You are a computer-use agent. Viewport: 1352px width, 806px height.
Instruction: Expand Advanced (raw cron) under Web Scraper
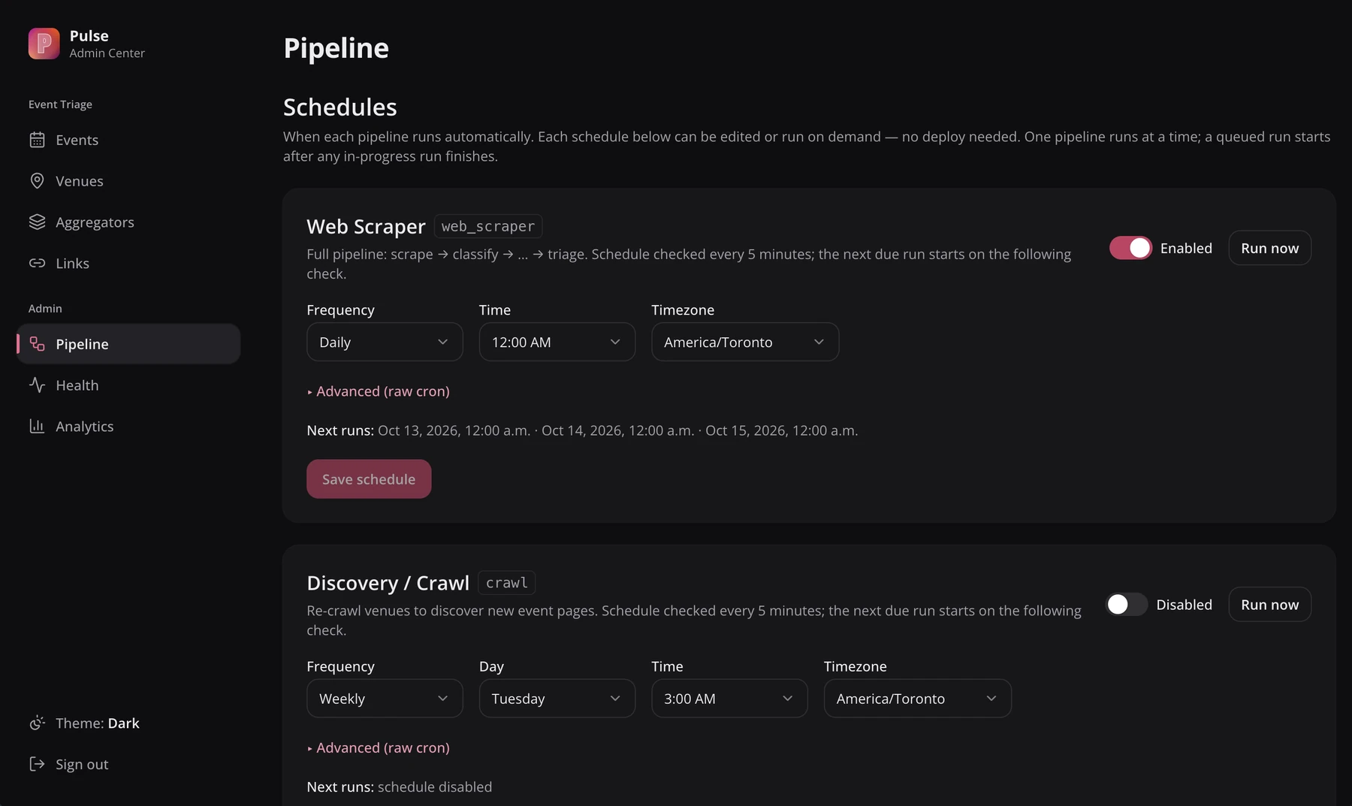tap(379, 391)
